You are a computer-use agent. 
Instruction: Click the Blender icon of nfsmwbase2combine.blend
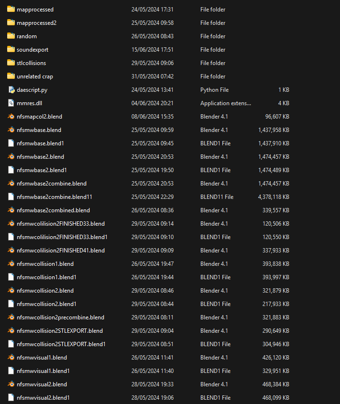pyautogui.click(x=11, y=184)
